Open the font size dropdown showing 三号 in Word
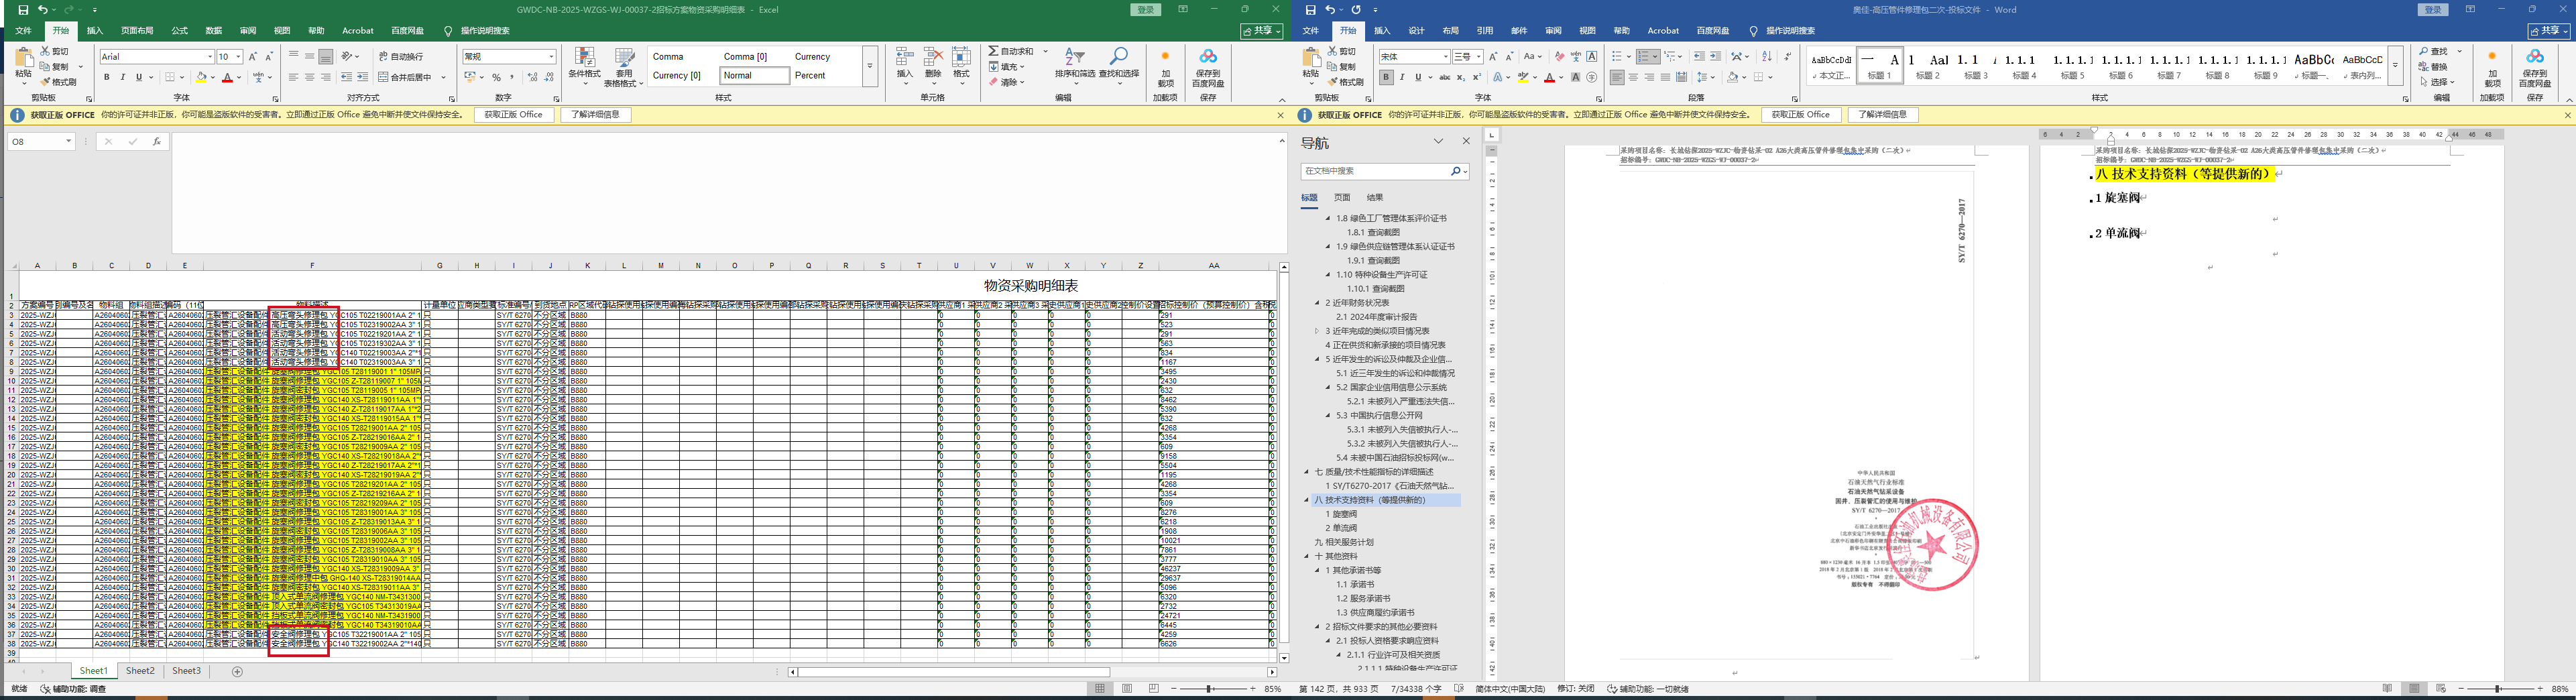This screenshot has width=2576, height=700. coord(1479,57)
